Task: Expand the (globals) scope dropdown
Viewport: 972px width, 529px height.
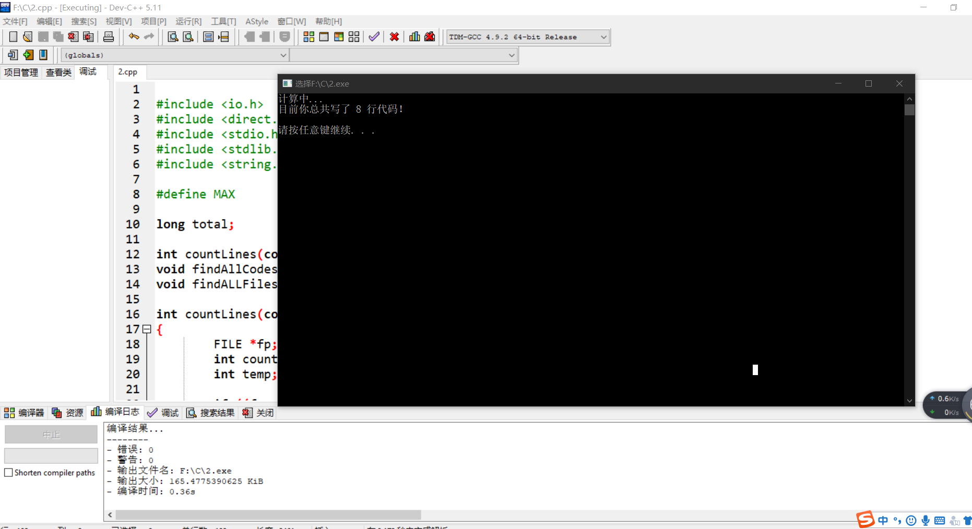Action: click(283, 55)
